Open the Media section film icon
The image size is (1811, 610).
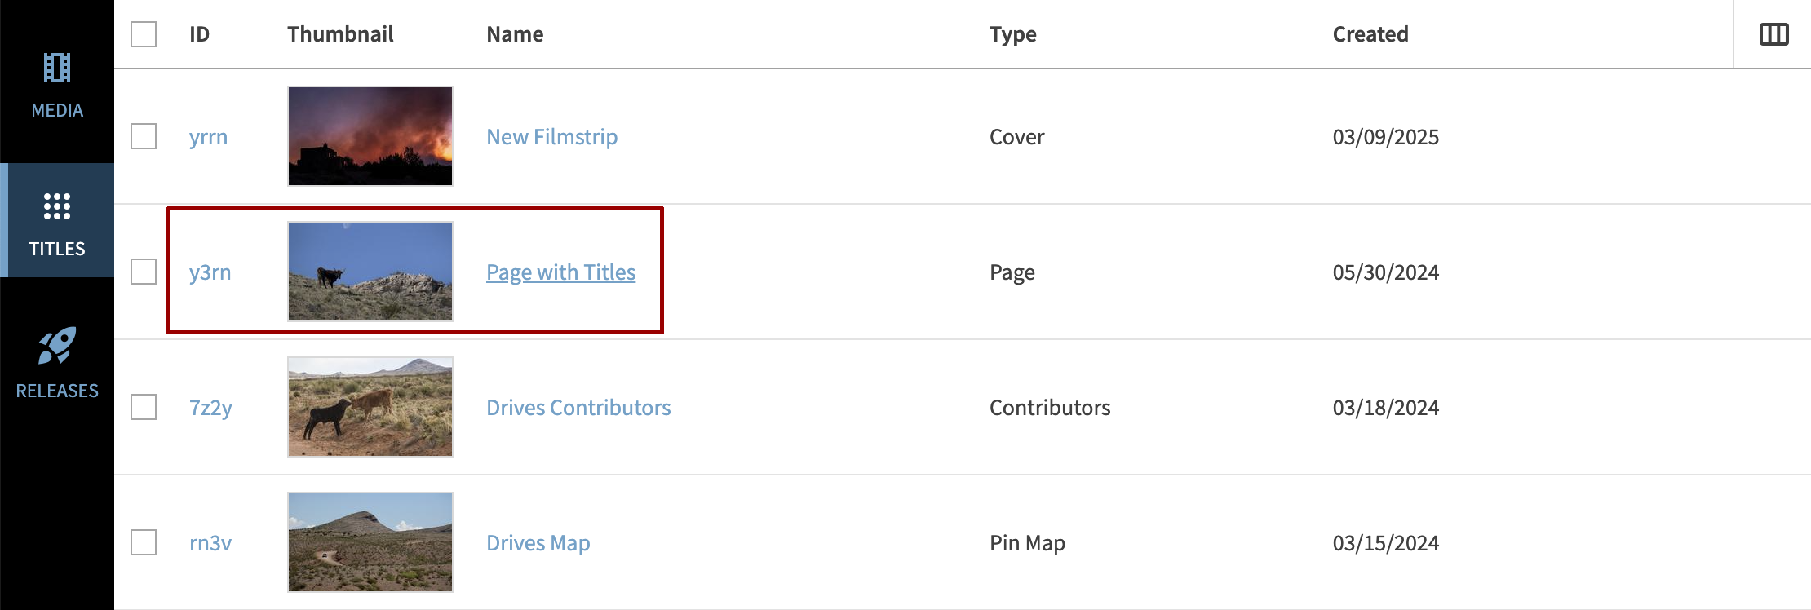tap(57, 69)
